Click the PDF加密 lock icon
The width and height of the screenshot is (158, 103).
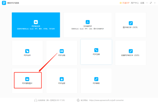coord(62,79)
